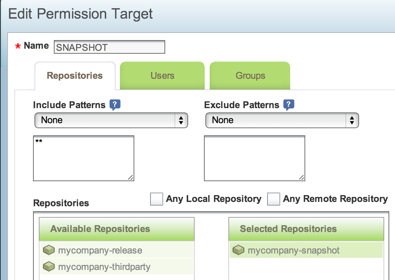The width and height of the screenshot is (395, 280).
Task: Click the mycompany-thirdparty repository box icon
Action: [48, 267]
